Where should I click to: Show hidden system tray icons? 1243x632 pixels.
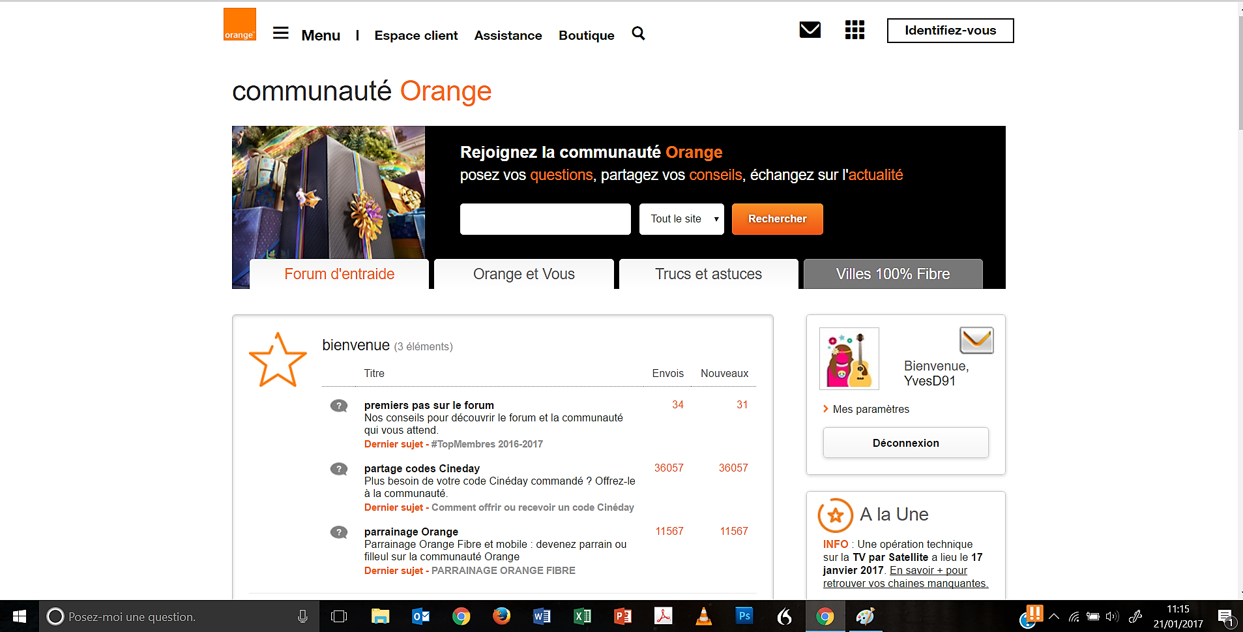(1054, 616)
